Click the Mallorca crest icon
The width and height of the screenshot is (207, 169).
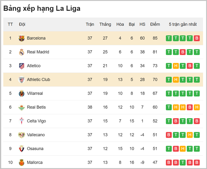click(x=21, y=162)
